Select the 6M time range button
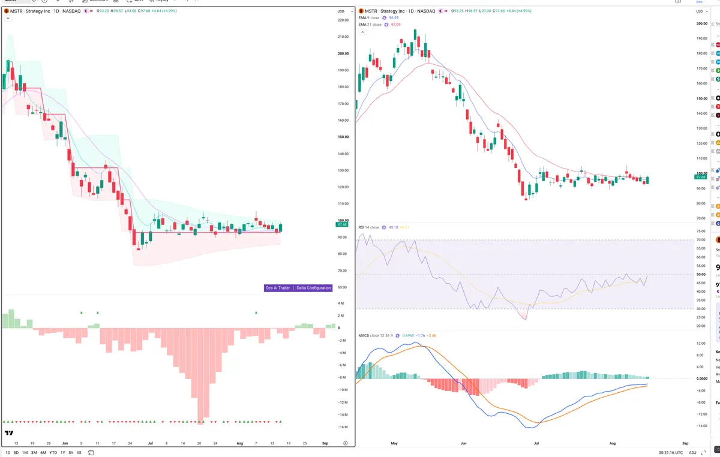 (x=43, y=453)
